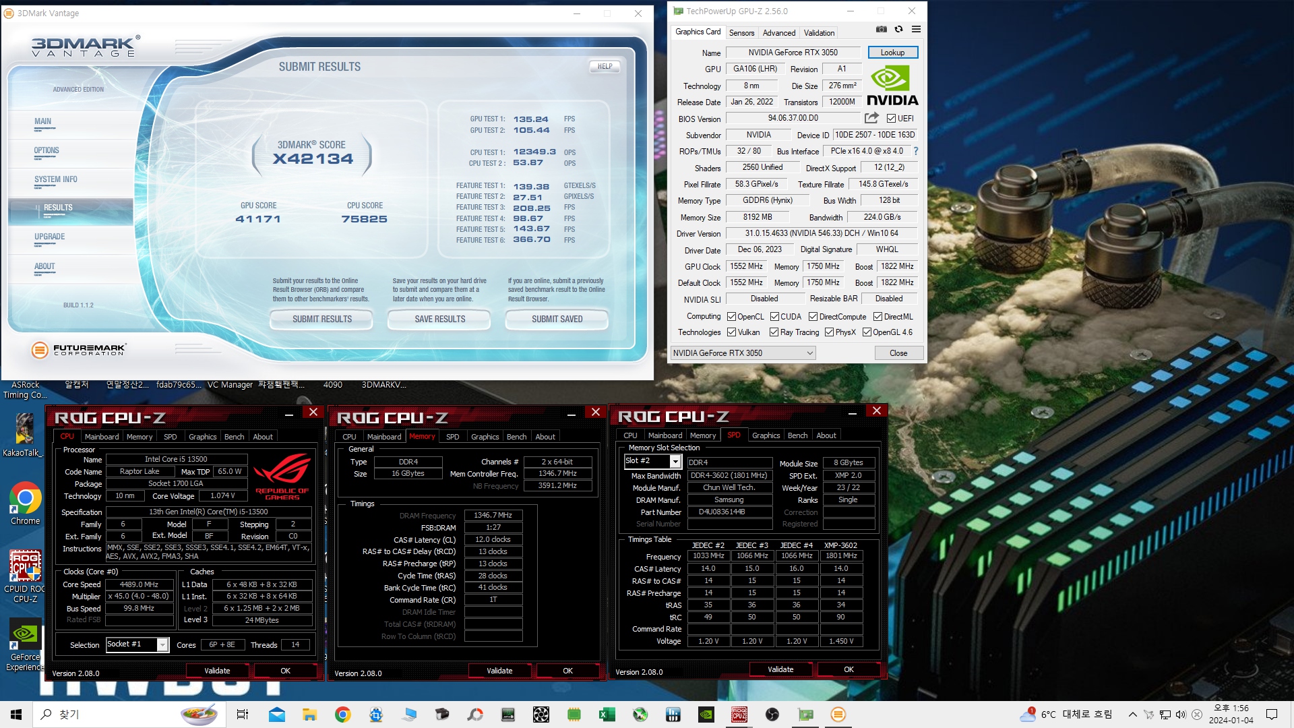Screen dimensions: 1294x728
Task: Click the GPU-Z taskbar icon
Action: click(805, 715)
